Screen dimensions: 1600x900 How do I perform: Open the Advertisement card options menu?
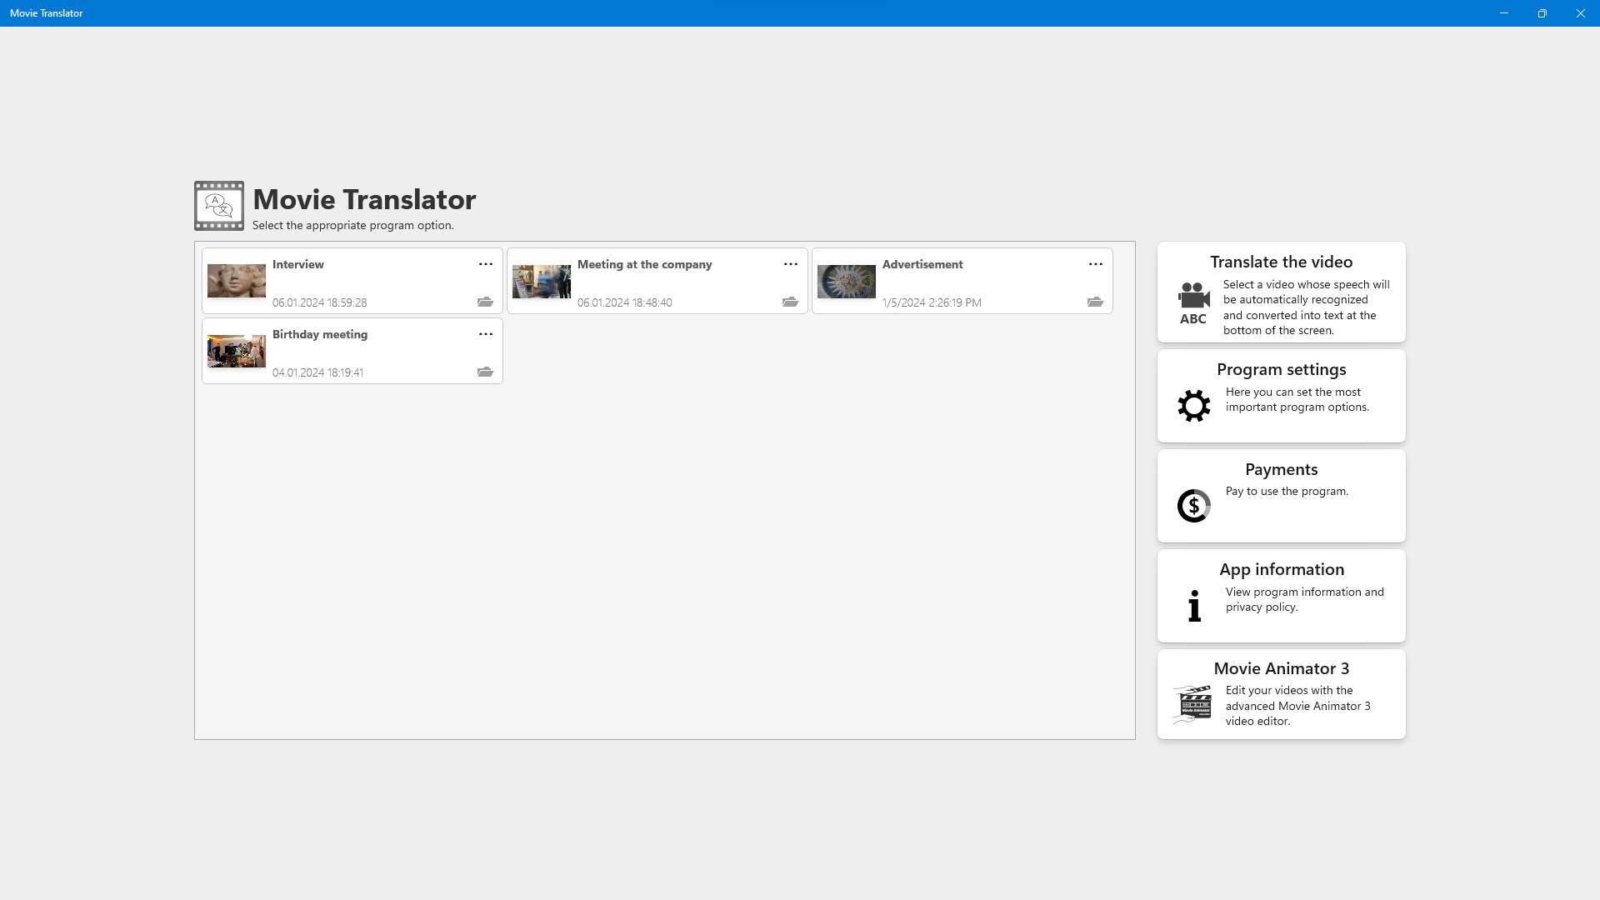pos(1096,264)
